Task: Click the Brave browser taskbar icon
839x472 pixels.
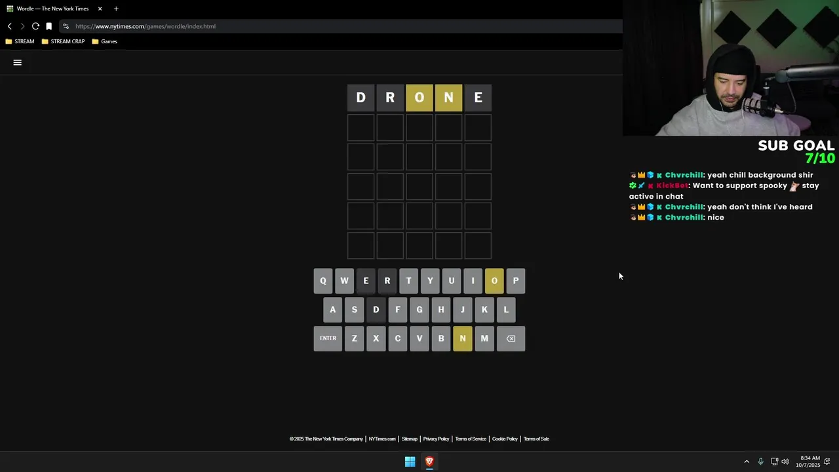Action: tap(429, 462)
